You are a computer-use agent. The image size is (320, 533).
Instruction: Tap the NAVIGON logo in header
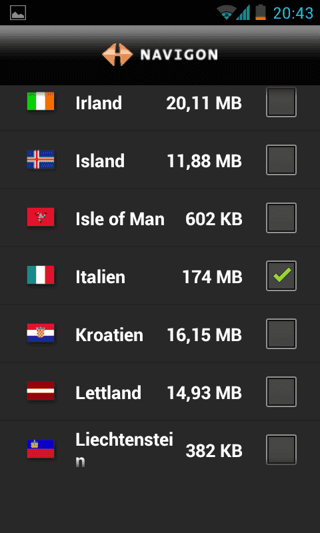click(x=160, y=55)
